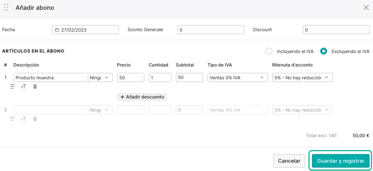Screen dimensions: 373x171
Task: Delete row 1 with the trash icon
Action: point(35,87)
